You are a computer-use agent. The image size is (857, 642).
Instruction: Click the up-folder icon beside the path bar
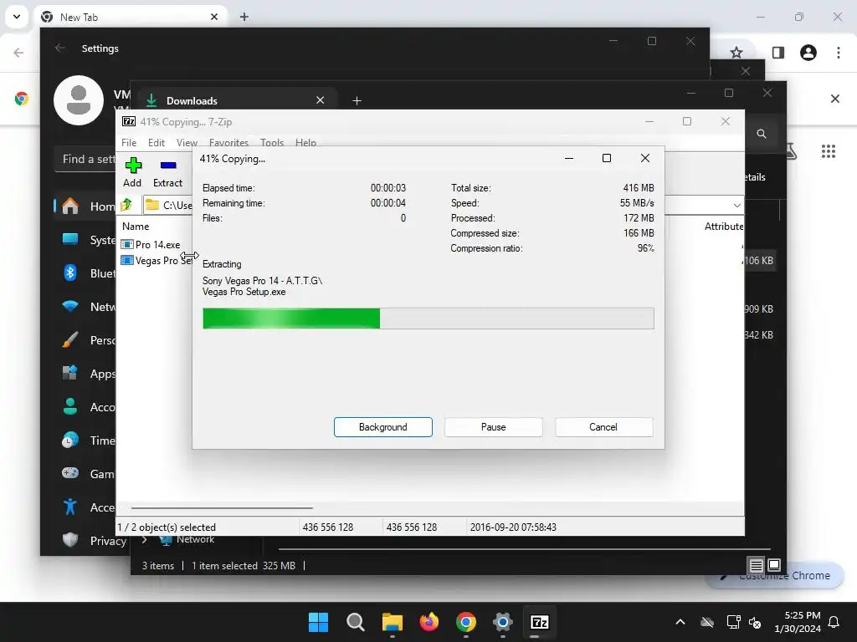(127, 205)
